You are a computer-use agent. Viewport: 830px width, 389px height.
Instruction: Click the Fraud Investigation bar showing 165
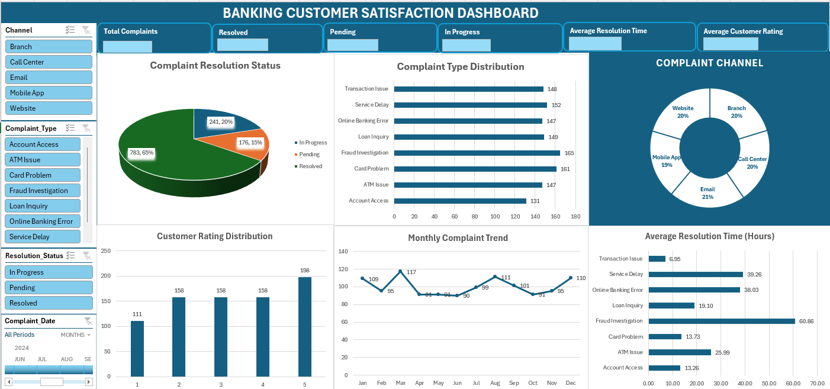click(x=477, y=153)
